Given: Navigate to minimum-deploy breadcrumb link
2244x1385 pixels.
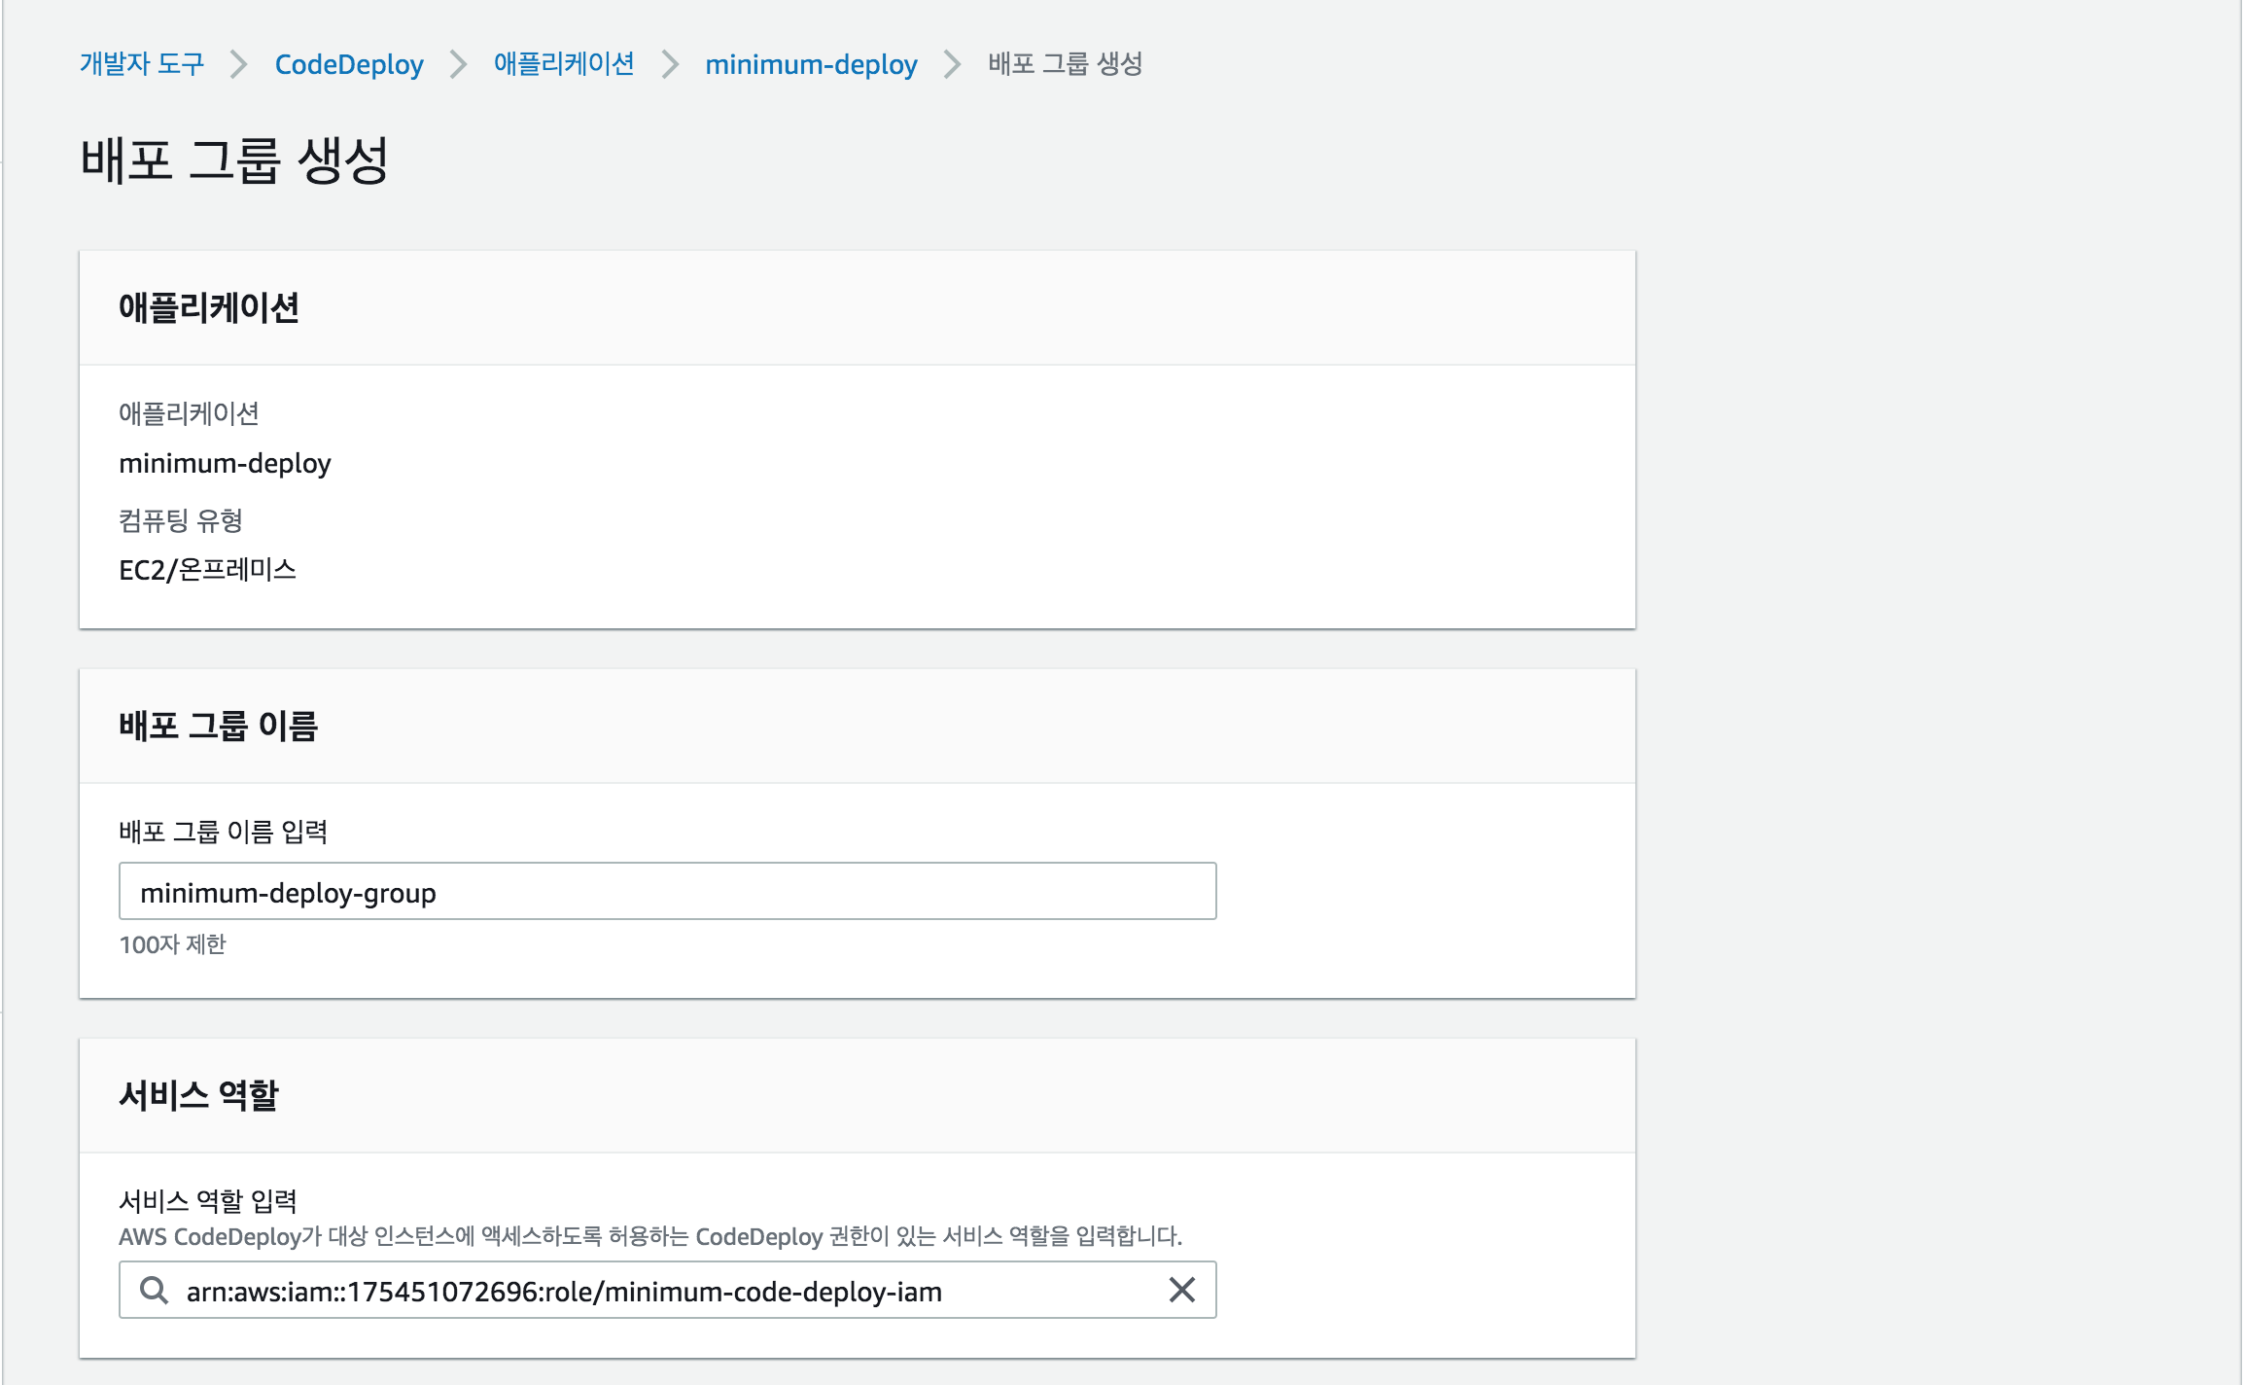Looking at the screenshot, I should click(811, 64).
